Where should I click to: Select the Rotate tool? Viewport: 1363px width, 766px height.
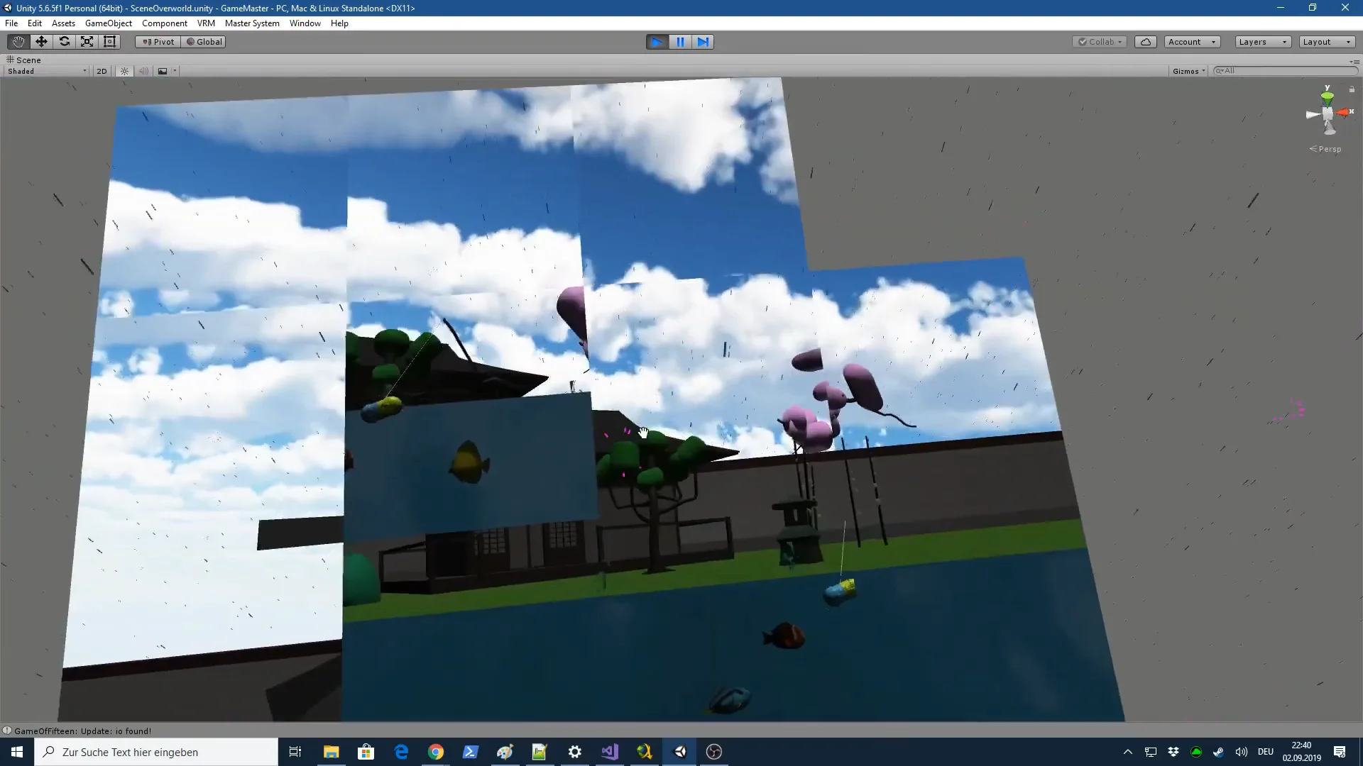coord(64,41)
